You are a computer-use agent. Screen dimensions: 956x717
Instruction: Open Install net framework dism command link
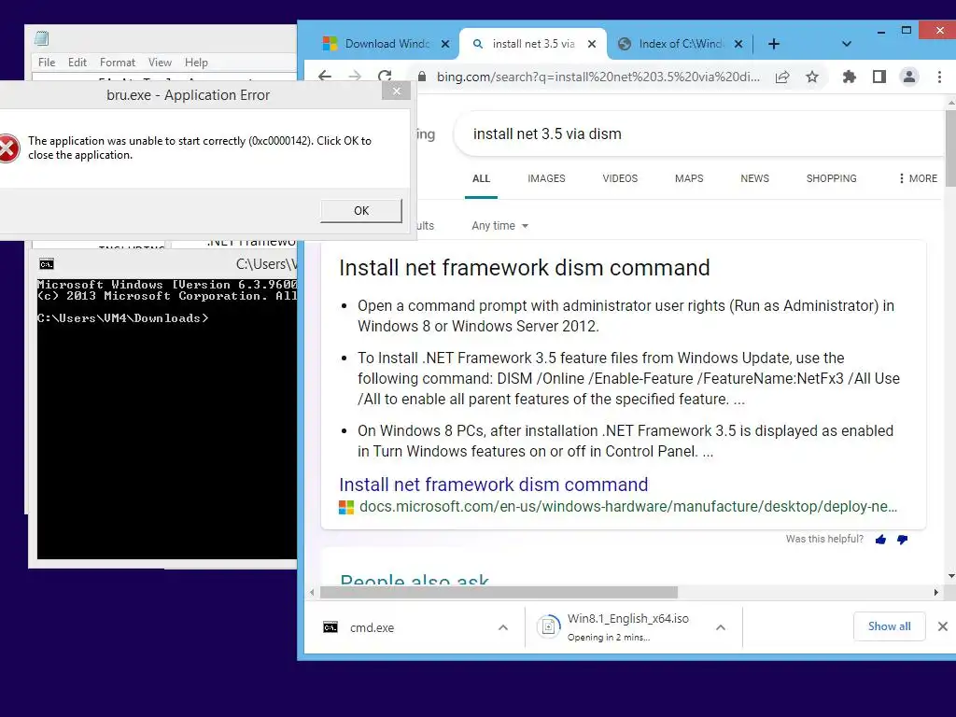pos(493,485)
